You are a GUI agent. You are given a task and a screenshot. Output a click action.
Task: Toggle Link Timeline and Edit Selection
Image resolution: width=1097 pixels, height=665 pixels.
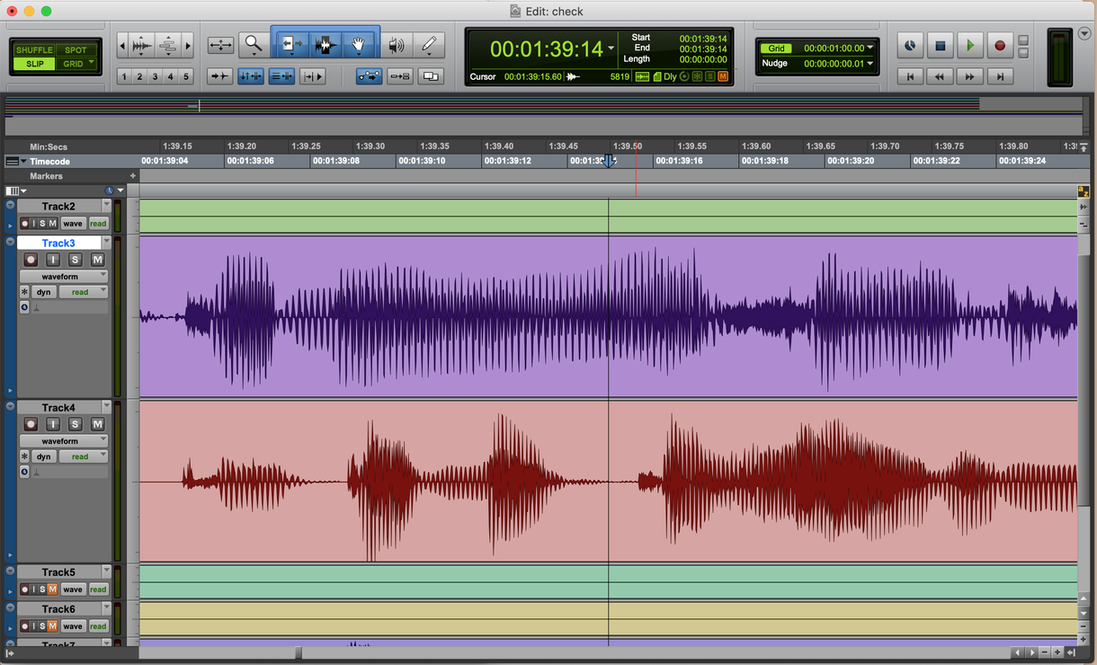(x=251, y=76)
